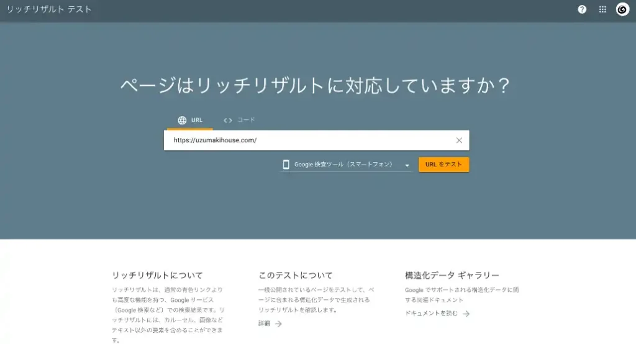Click the main page headline text
Image resolution: width=636 pixels, height=344 pixels.
coord(315,86)
